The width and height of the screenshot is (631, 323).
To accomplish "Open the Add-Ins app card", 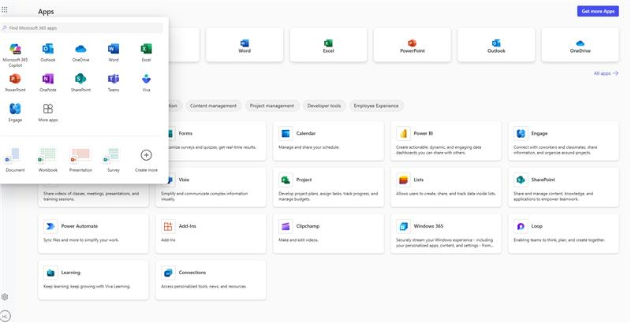I will pos(211,233).
